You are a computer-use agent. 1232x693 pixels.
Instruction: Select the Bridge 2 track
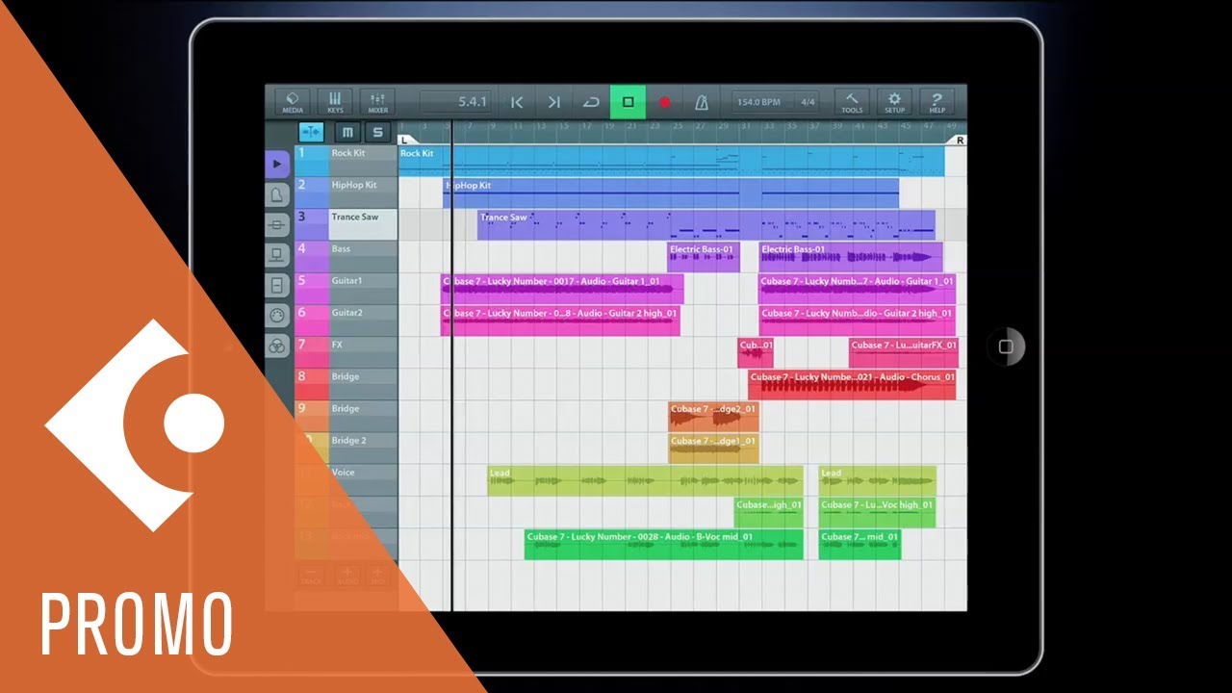[x=363, y=448]
